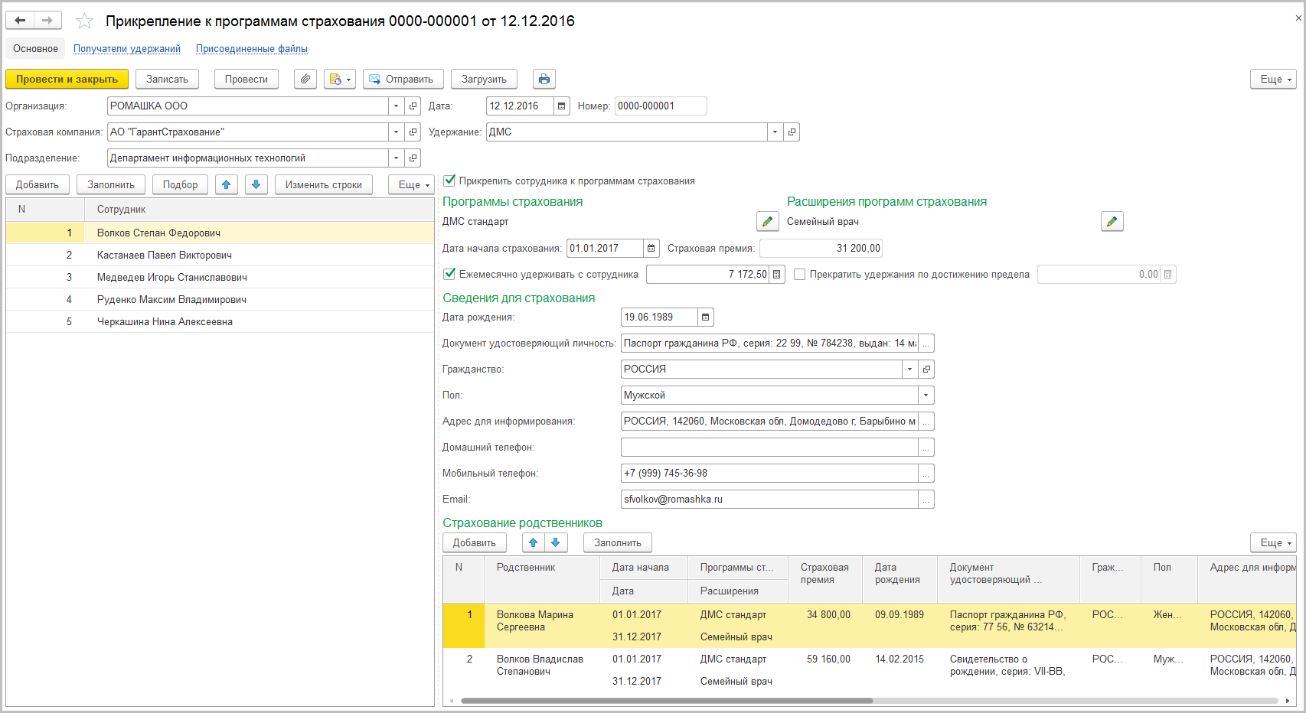Move employee row up with arrow icon

(x=226, y=184)
